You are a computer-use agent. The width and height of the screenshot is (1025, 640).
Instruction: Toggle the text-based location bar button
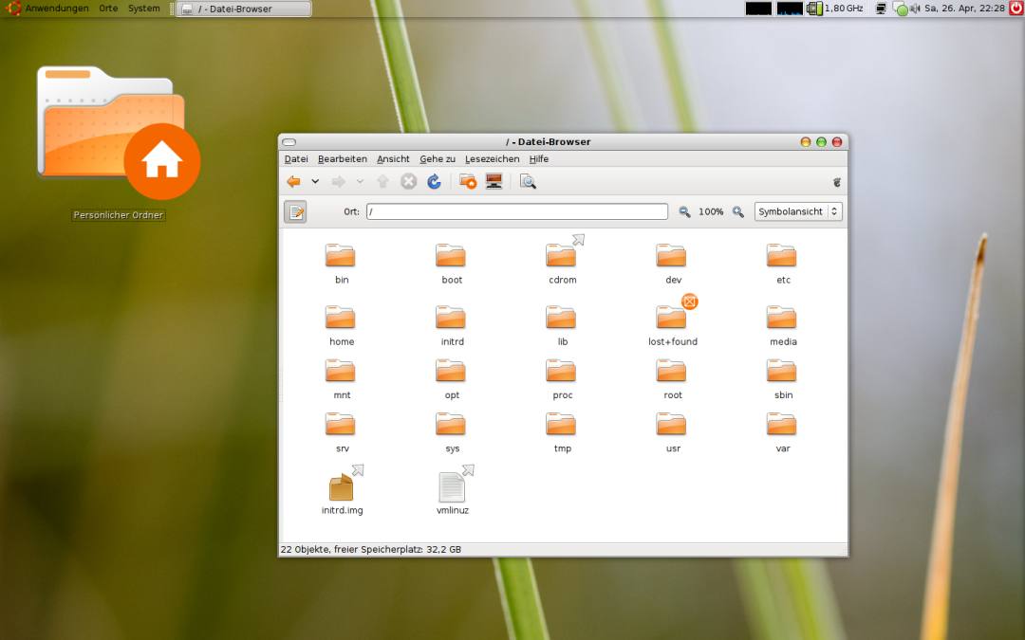coord(295,211)
